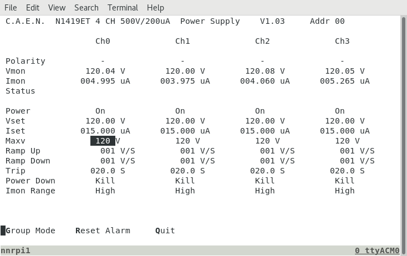
Task: Select Ch0 Power Down Kill value
Action: [105, 181]
